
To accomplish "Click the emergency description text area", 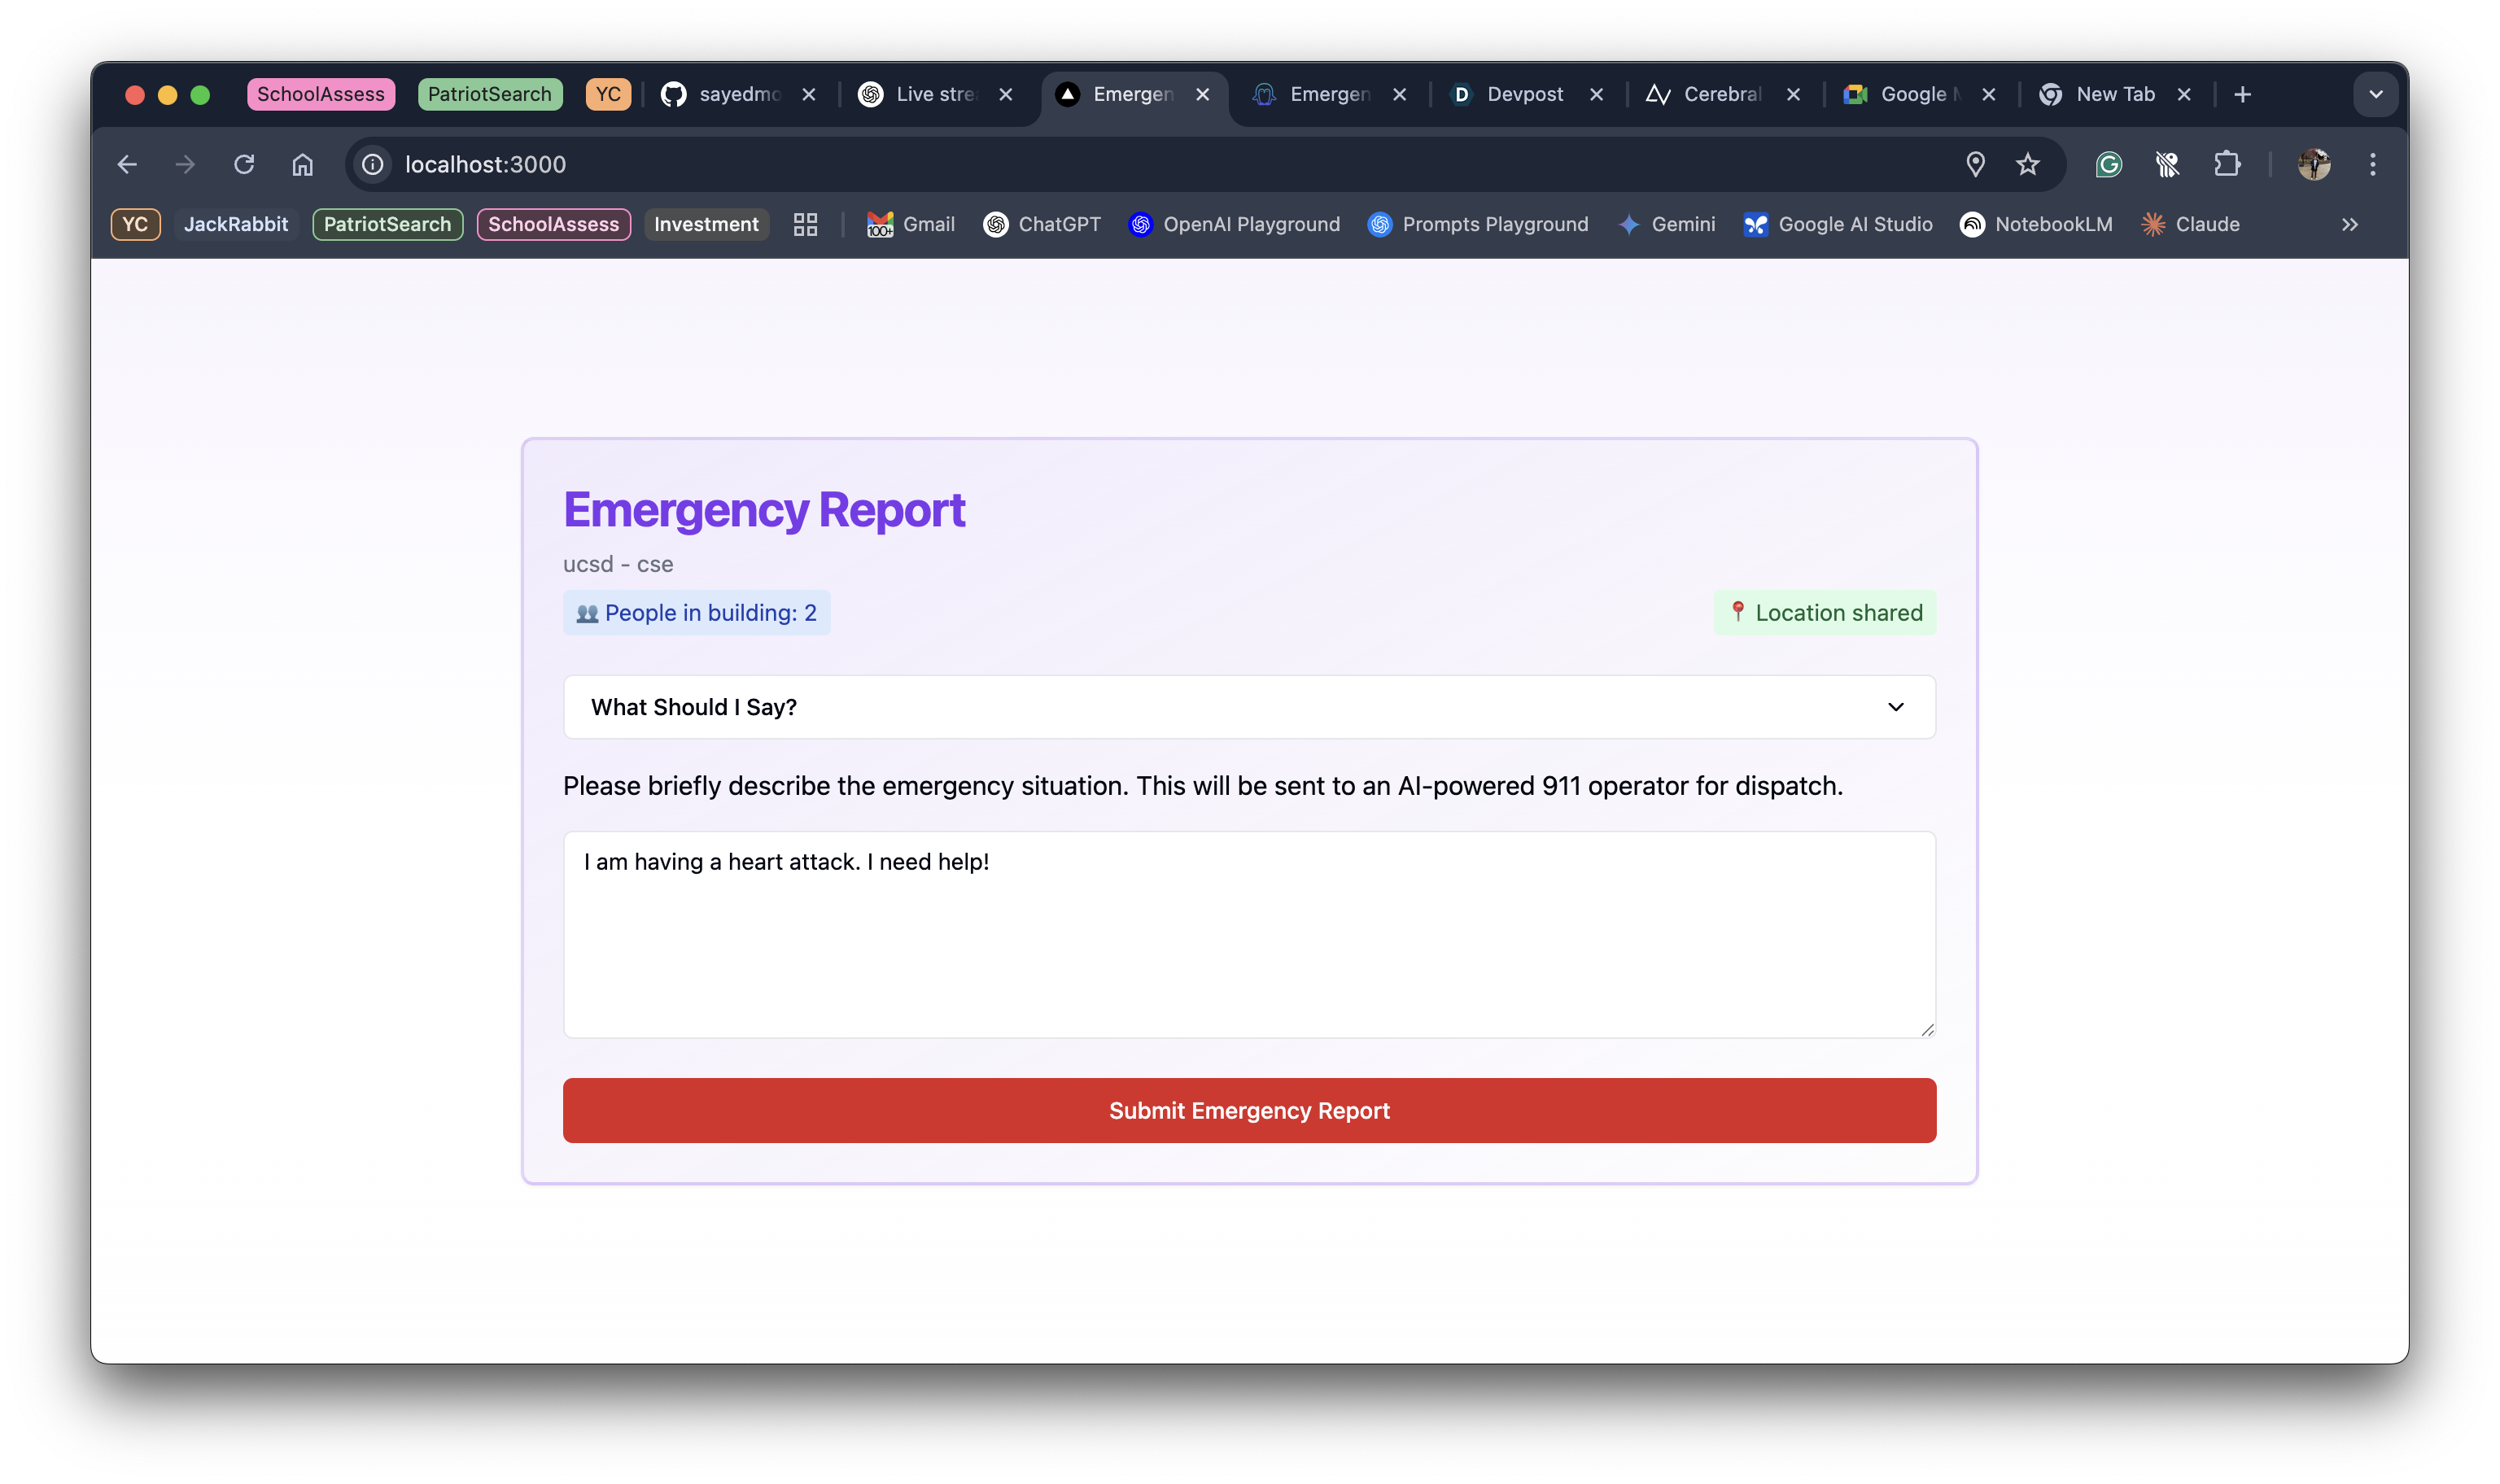I will pyautogui.click(x=1249, y=934).
